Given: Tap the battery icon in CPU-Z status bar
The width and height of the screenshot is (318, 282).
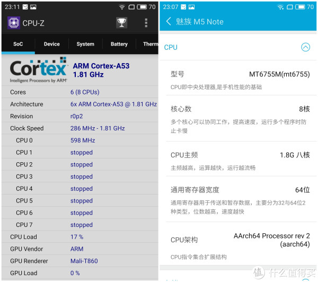Looking at the screenshot, I should point(142,7).
